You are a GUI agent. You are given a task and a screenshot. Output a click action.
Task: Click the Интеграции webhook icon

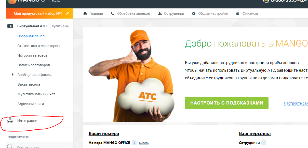[x=10, y=121]
